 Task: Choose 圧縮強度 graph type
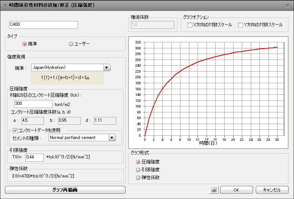(x=138, y=162)
